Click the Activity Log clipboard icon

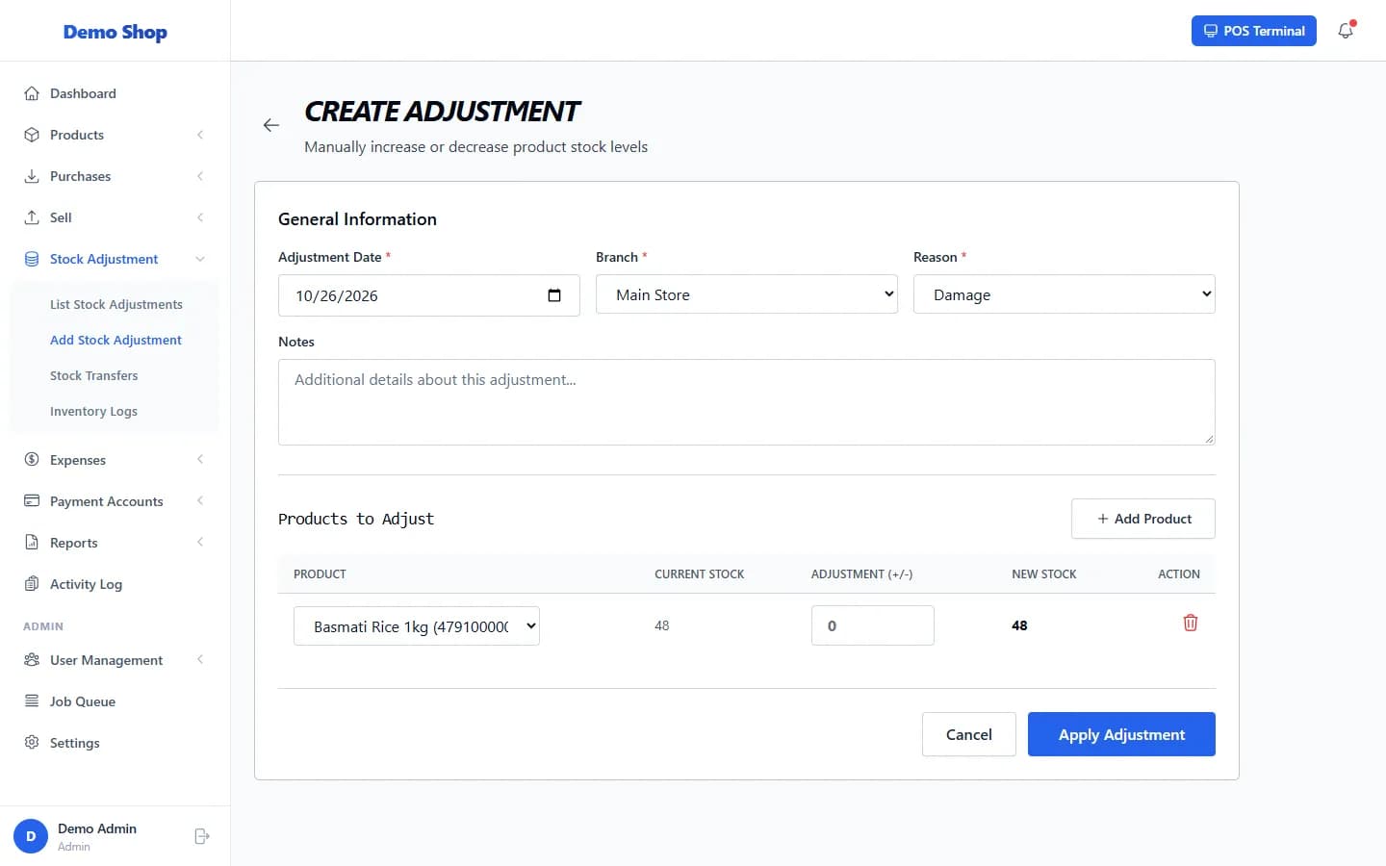32,584
